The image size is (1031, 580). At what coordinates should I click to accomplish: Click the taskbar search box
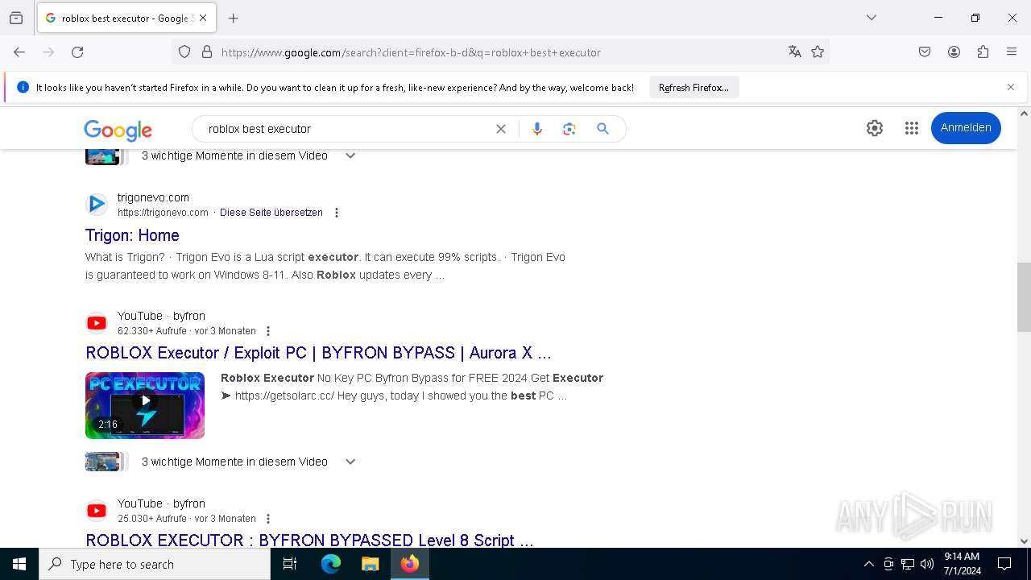(155, 564)
